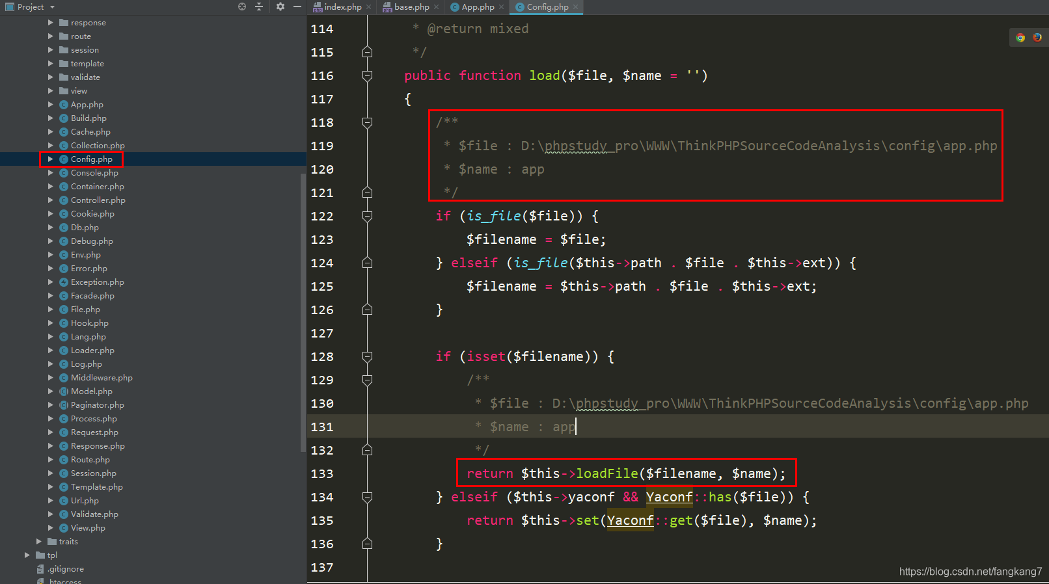Image resolution: width=1049 pixels, height=584 pixels.
Task: Expand the Config.php tree node
Action: [51, 159]
